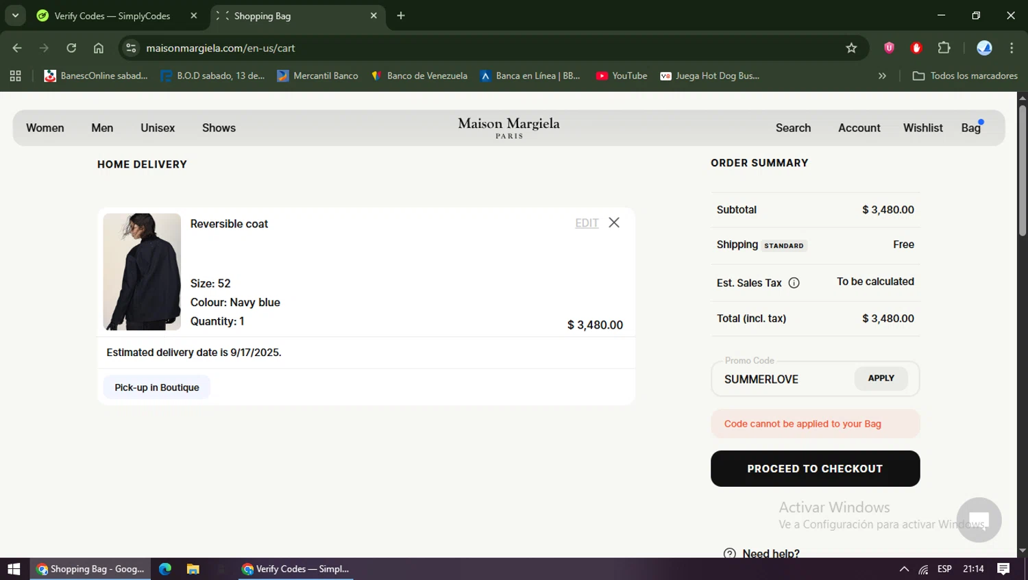The image size is (1028, 580).
Task: Click PROCEED TO CHECKOUT
Action: [815, 469]
